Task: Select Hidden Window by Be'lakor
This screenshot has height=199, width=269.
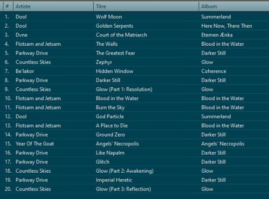Action: pos(134,71)
